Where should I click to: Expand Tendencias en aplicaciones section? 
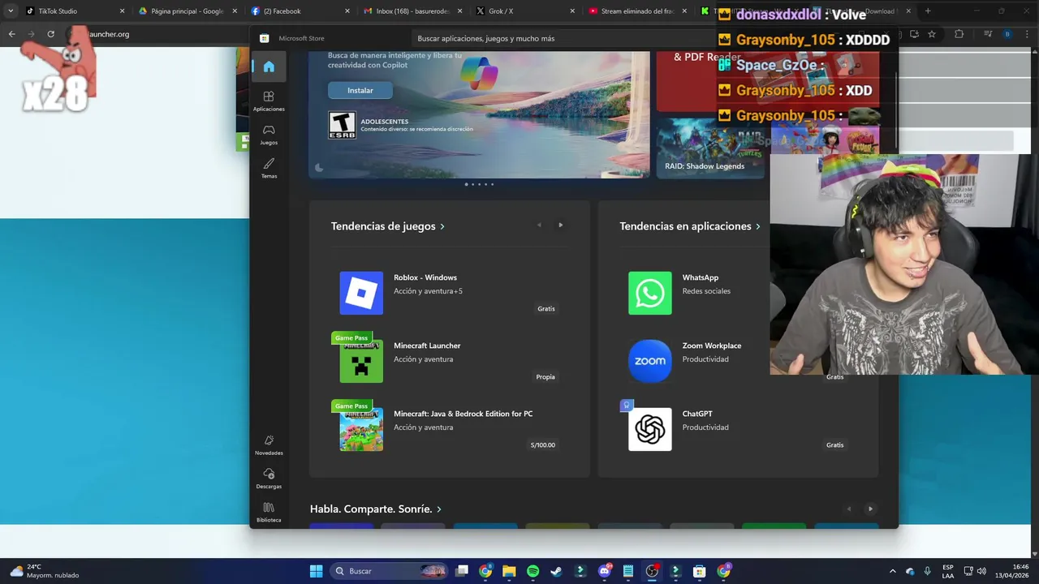[x=690, y=226]
